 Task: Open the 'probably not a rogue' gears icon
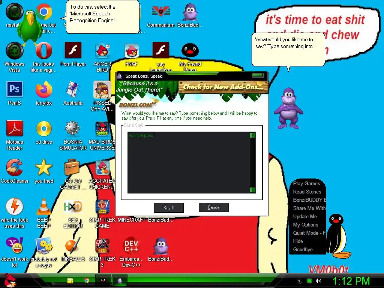coord(43,245)
